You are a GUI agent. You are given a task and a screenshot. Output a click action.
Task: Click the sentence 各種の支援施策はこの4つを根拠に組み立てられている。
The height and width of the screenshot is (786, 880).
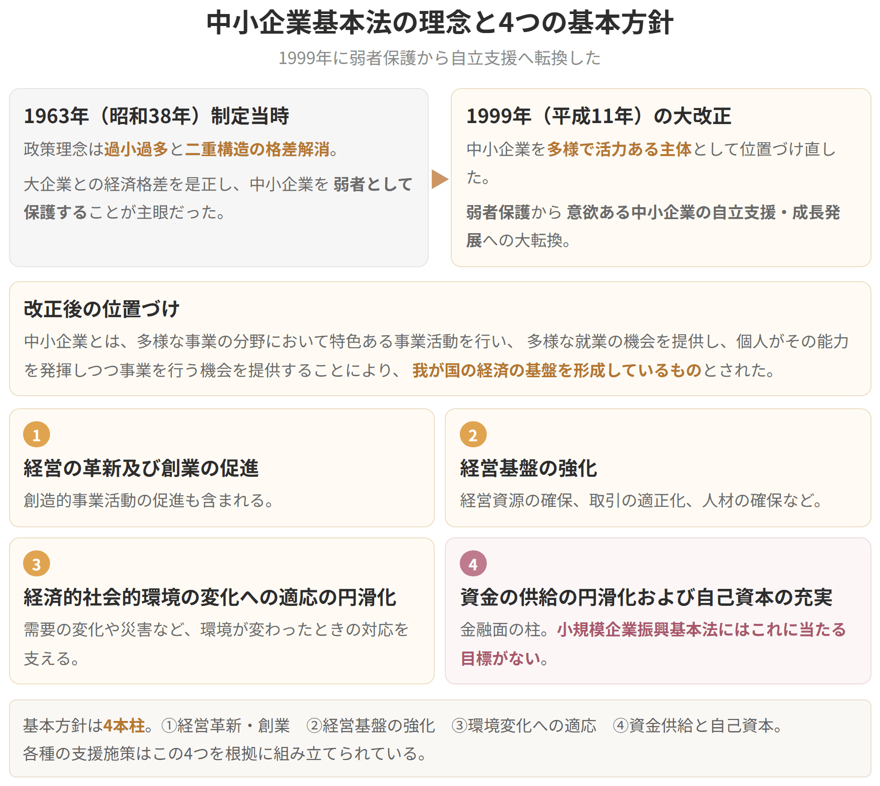point(225,753)
